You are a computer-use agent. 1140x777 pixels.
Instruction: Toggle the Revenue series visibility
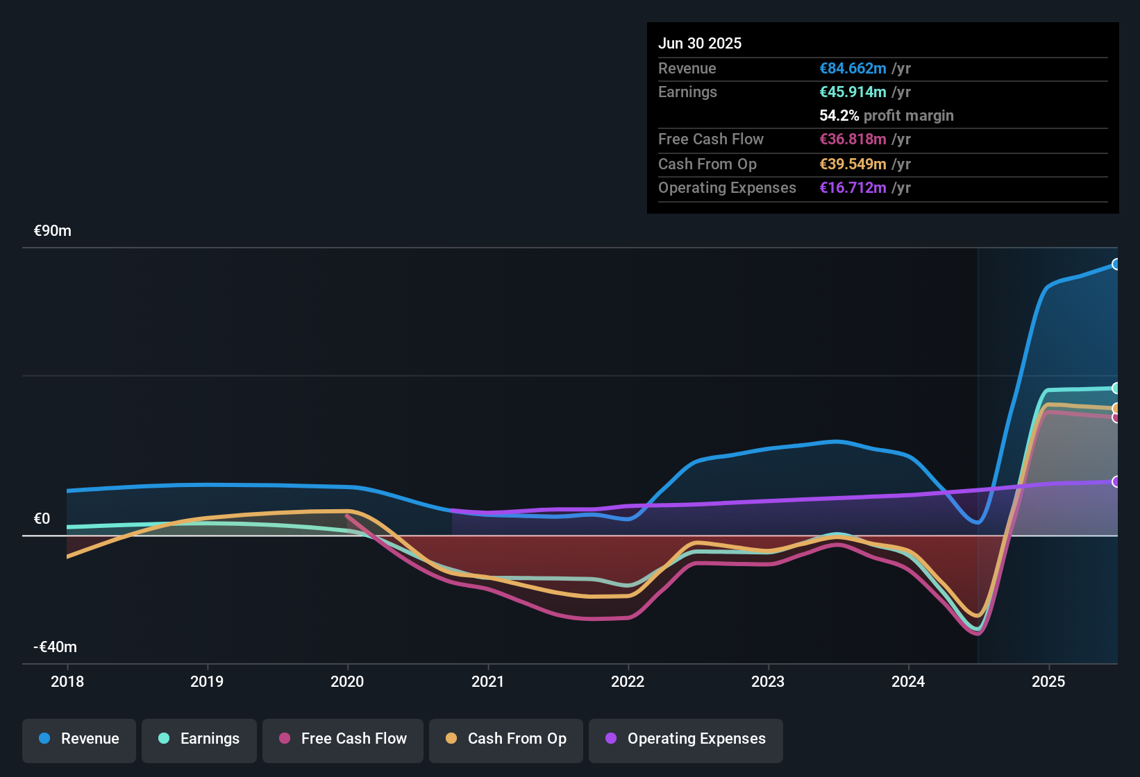[78, 739]
